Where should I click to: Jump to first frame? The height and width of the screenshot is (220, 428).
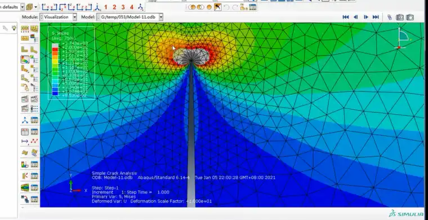[346, 17]
